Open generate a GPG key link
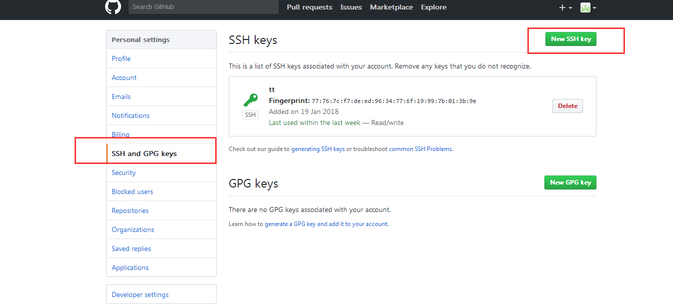Screen dimensions: 673x304 (326, 224)
